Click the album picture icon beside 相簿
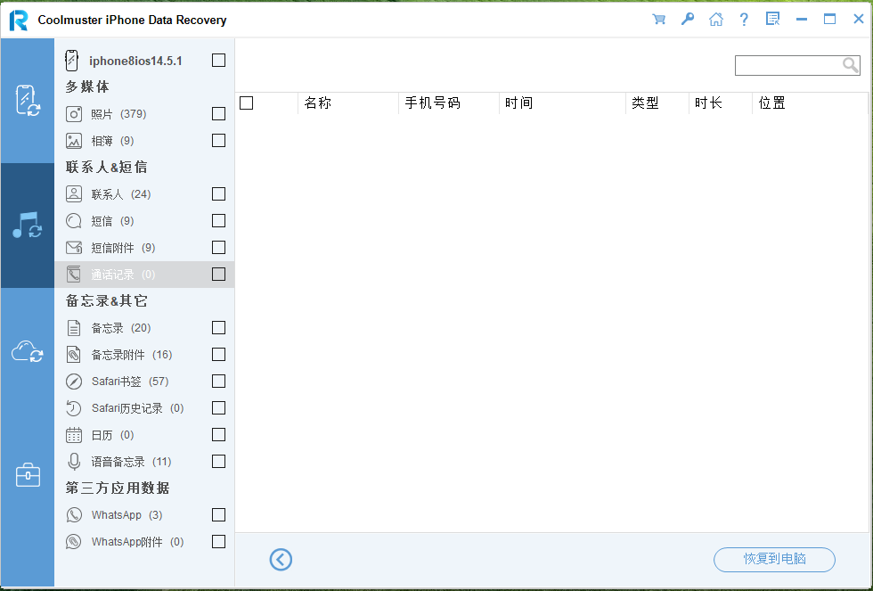873x591 pixels. point(74,141)
